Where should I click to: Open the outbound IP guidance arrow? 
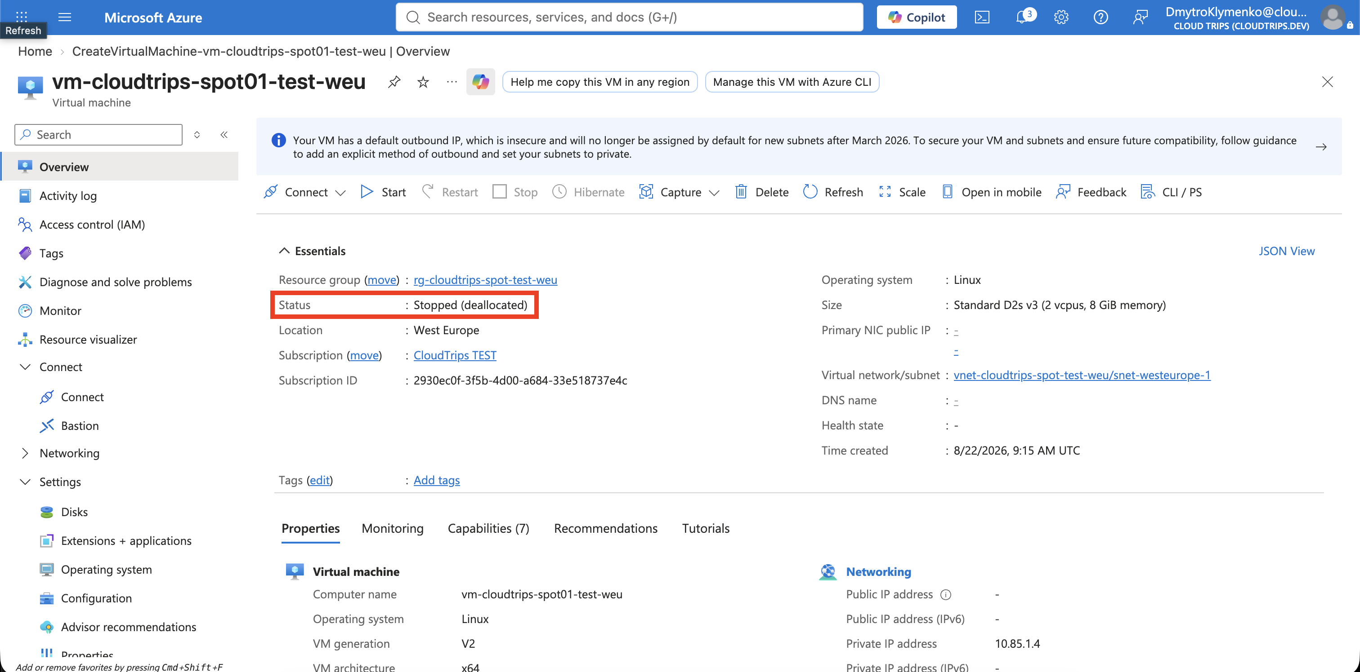click(1321, 146)
